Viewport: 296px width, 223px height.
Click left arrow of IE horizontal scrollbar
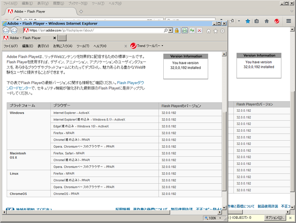click(4, 212)
